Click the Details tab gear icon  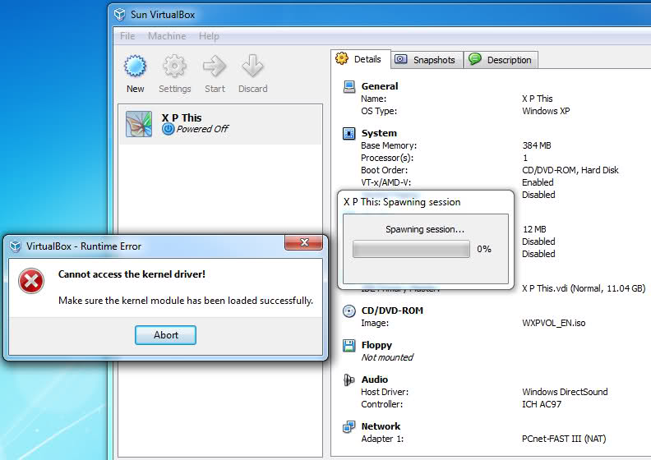click(342, 58)
